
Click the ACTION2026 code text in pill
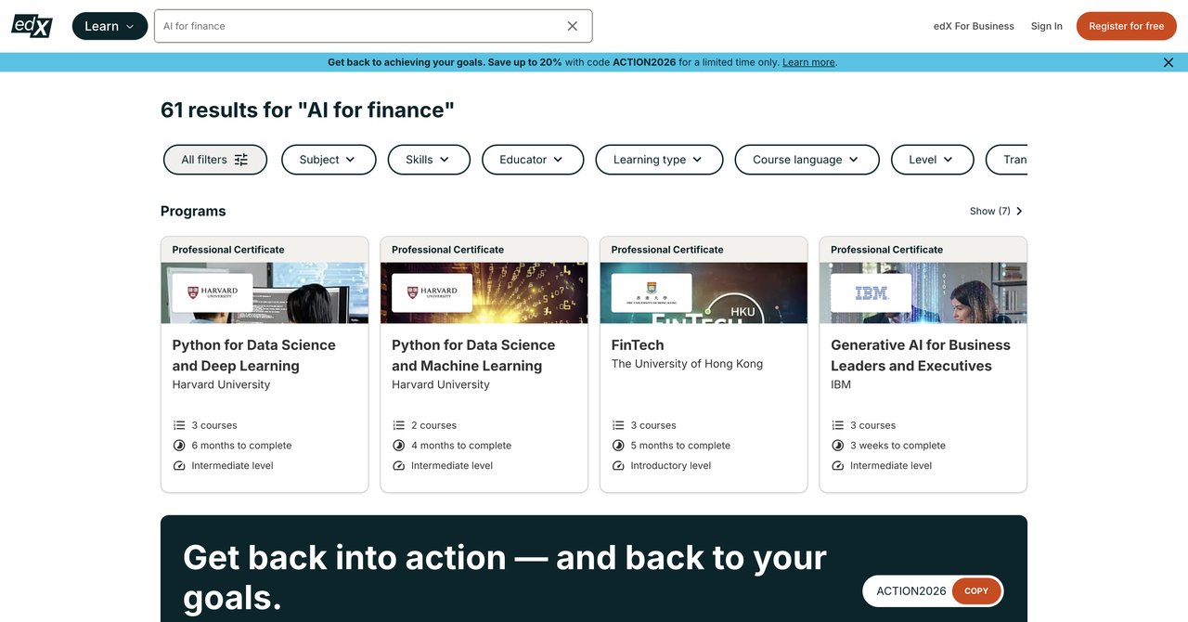pyautogui.click(x=911, y=591)
